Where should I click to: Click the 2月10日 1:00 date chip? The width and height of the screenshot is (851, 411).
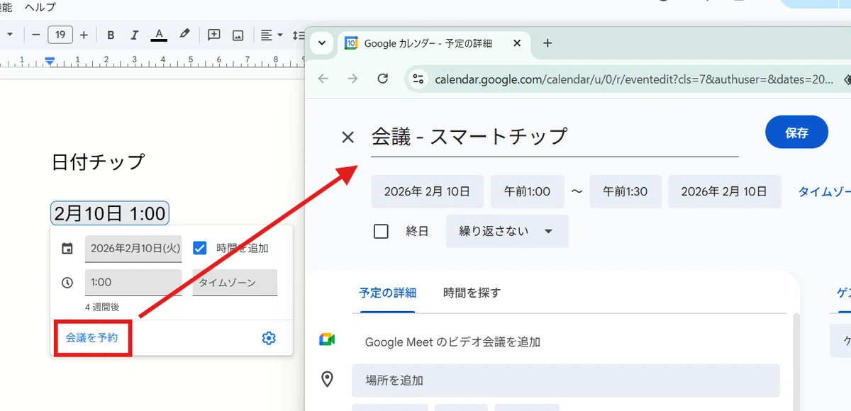point(109,213)
